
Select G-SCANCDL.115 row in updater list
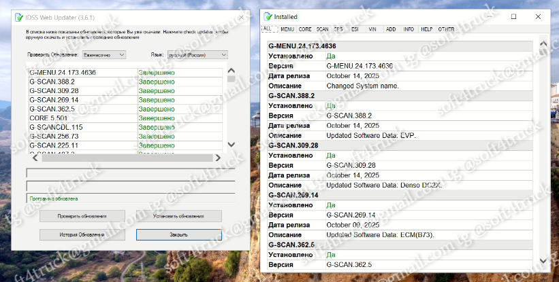coord(125,127)
